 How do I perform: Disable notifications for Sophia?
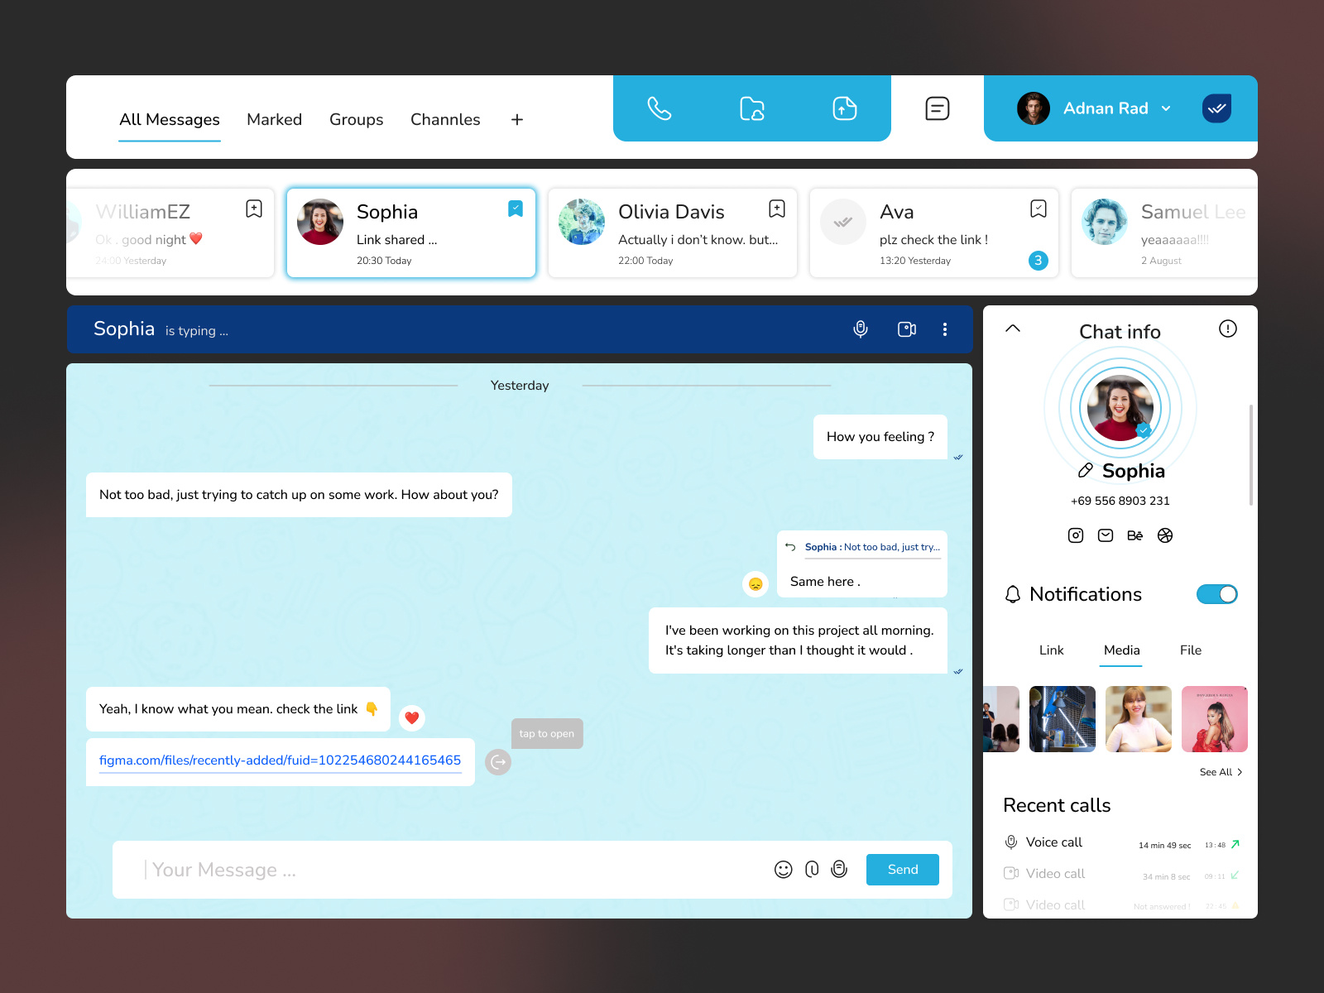pyautogui.click(x=1216, y=594)
